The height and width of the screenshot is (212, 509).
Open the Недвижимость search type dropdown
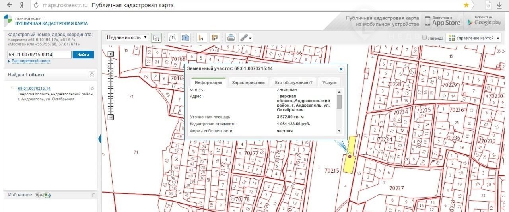pyautogui.click(x=127, y=37)
